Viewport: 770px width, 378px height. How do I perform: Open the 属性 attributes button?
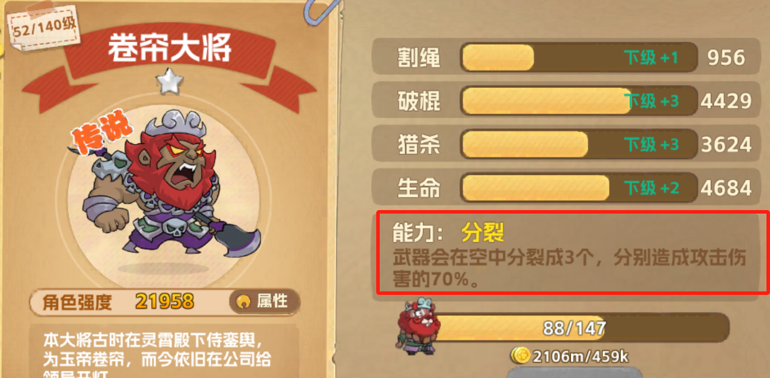[264, 301]
